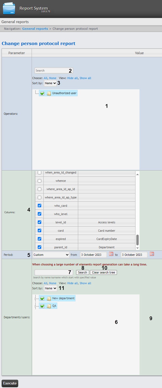Show all in Departments/users view
Viewport: 162px width, 388px height.
(85, 283)
